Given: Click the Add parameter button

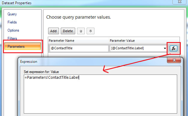Looking at the screenshot, I should click(54, 31).
